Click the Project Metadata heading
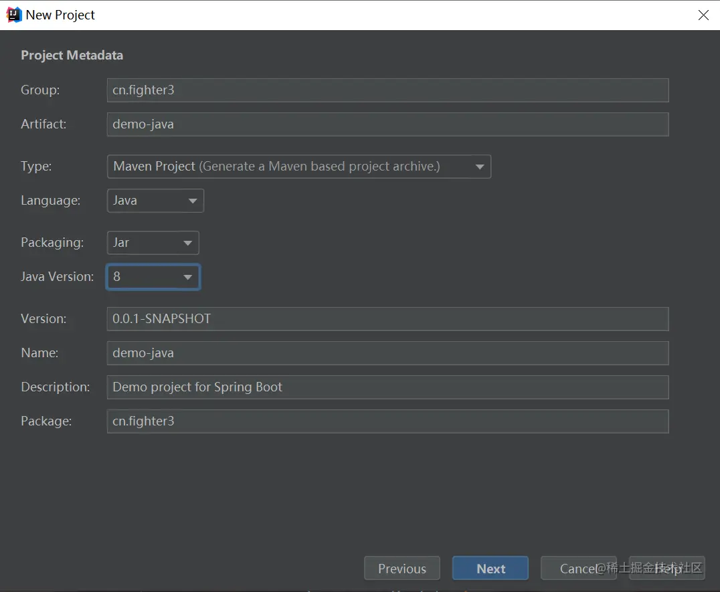This screenshot has height=592, width=720. coord(72,56)
